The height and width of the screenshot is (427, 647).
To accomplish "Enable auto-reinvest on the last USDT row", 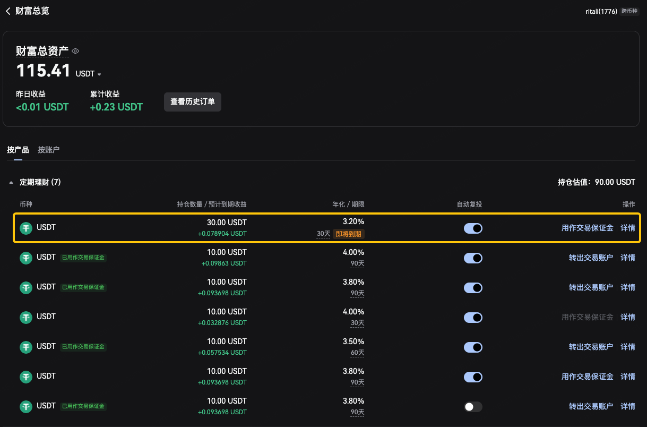I will (x=473, y=407).
